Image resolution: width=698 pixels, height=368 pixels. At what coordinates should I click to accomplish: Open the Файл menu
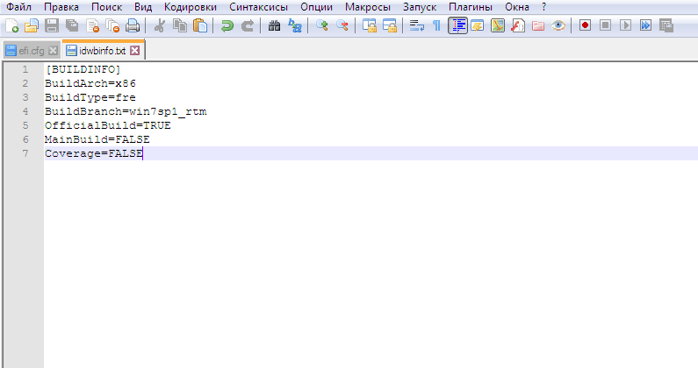[18, 7]
